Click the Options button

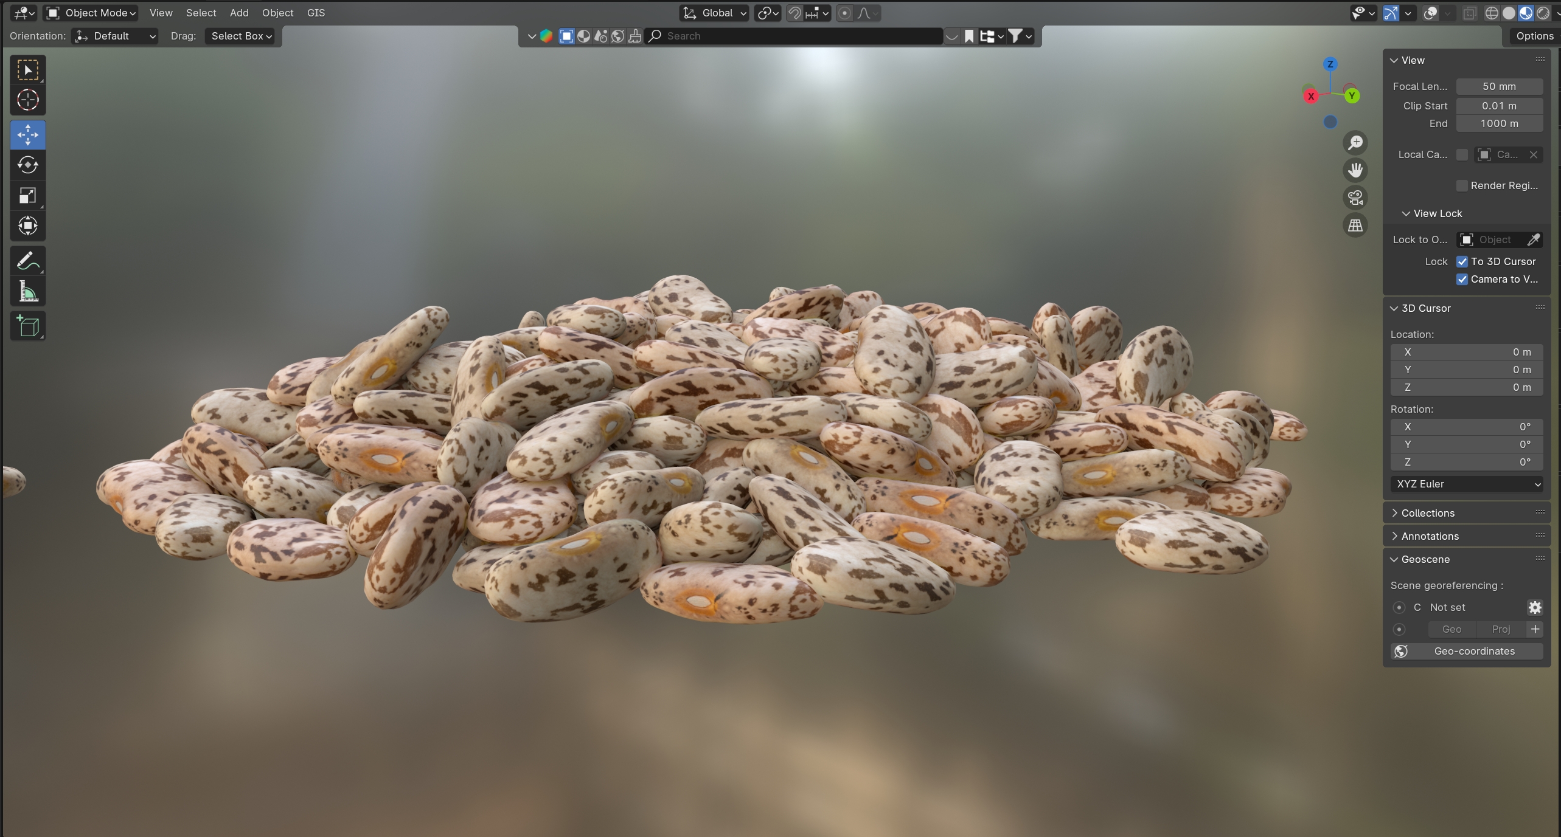pos(1534,36)
